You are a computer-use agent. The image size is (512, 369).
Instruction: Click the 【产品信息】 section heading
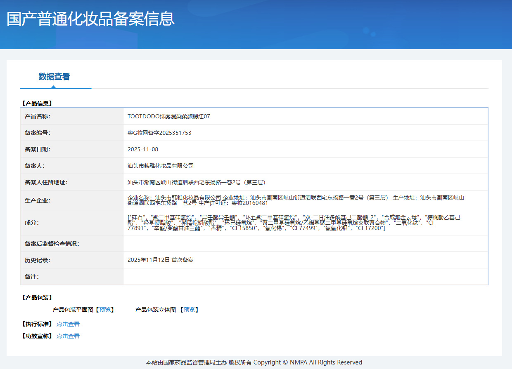point(37,103)
